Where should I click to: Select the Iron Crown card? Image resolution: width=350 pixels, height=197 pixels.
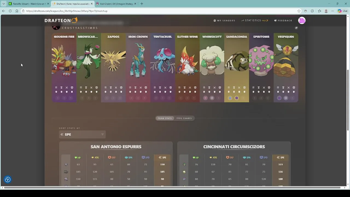point(138,68)
